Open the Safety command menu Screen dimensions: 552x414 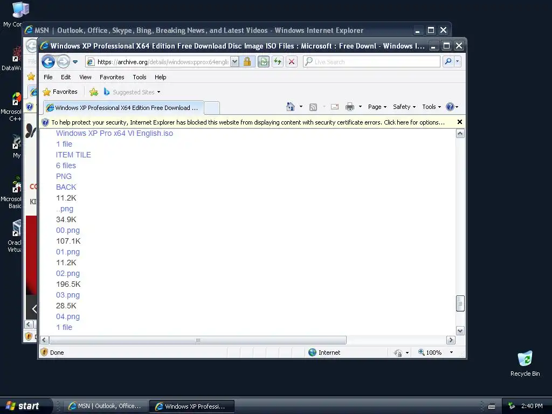point(404,107)
